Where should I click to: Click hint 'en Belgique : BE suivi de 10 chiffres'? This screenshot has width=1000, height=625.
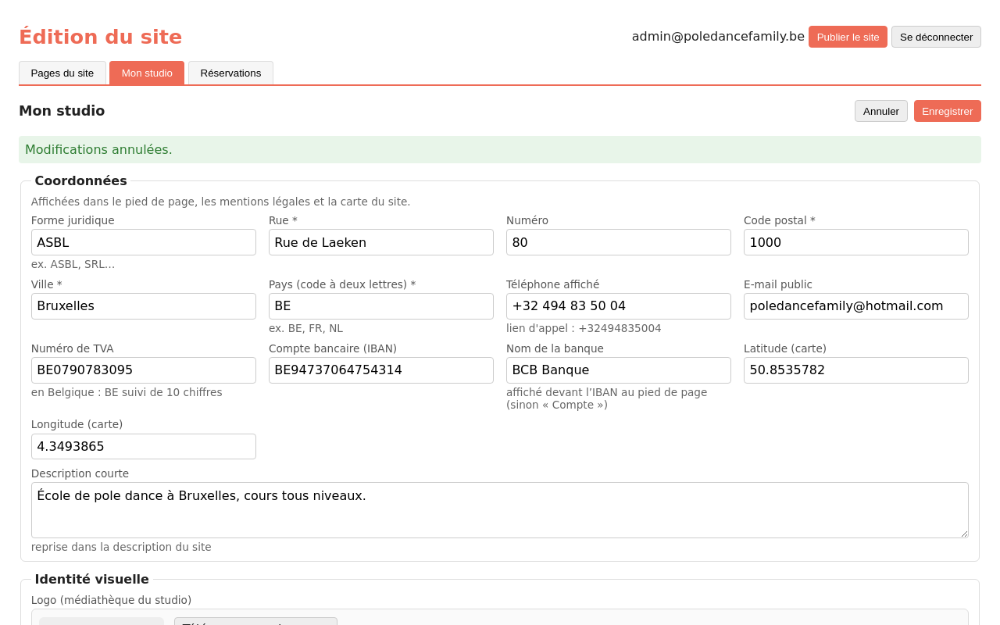pos(127,392)
